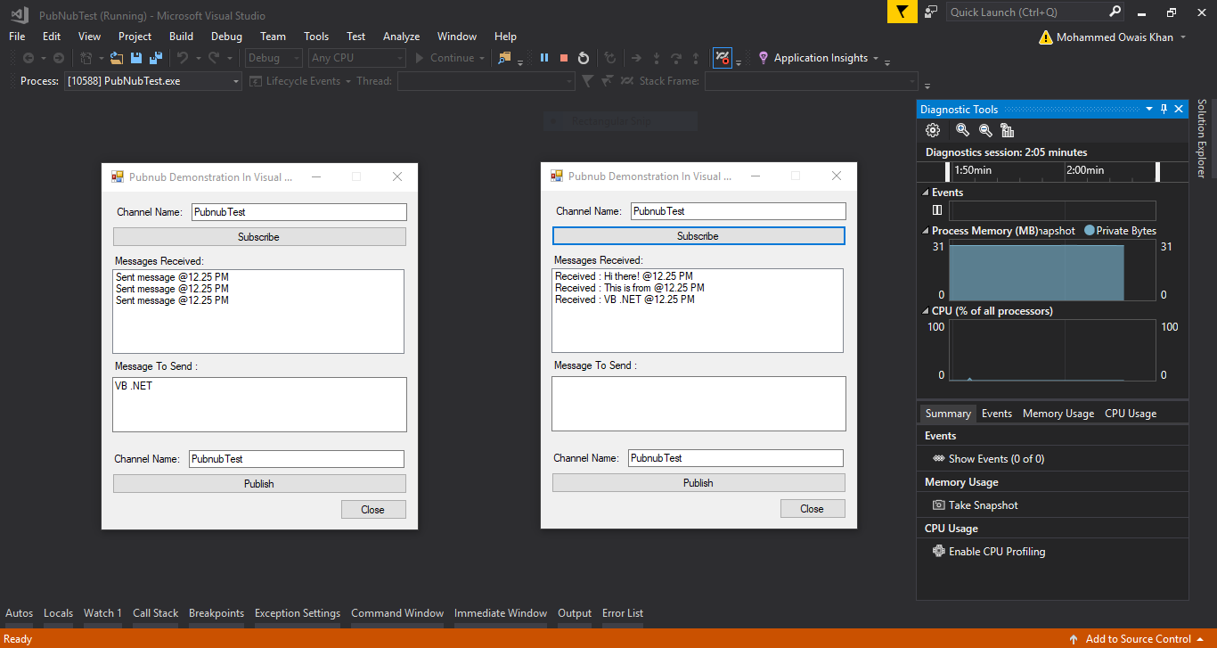Pause debugging with the Break All icon

tap(544, 58)
